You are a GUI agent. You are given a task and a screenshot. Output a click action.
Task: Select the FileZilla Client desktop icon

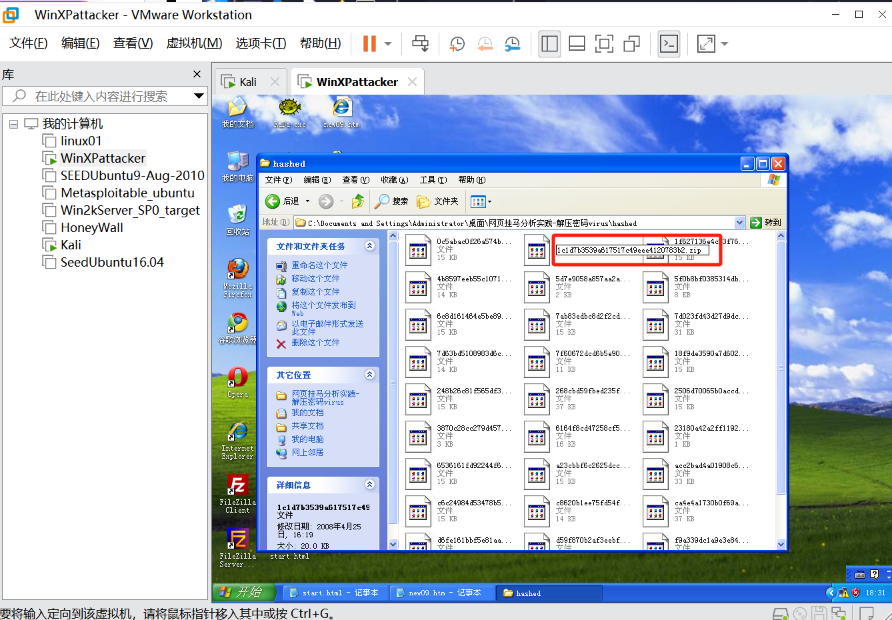click(237, 494)
